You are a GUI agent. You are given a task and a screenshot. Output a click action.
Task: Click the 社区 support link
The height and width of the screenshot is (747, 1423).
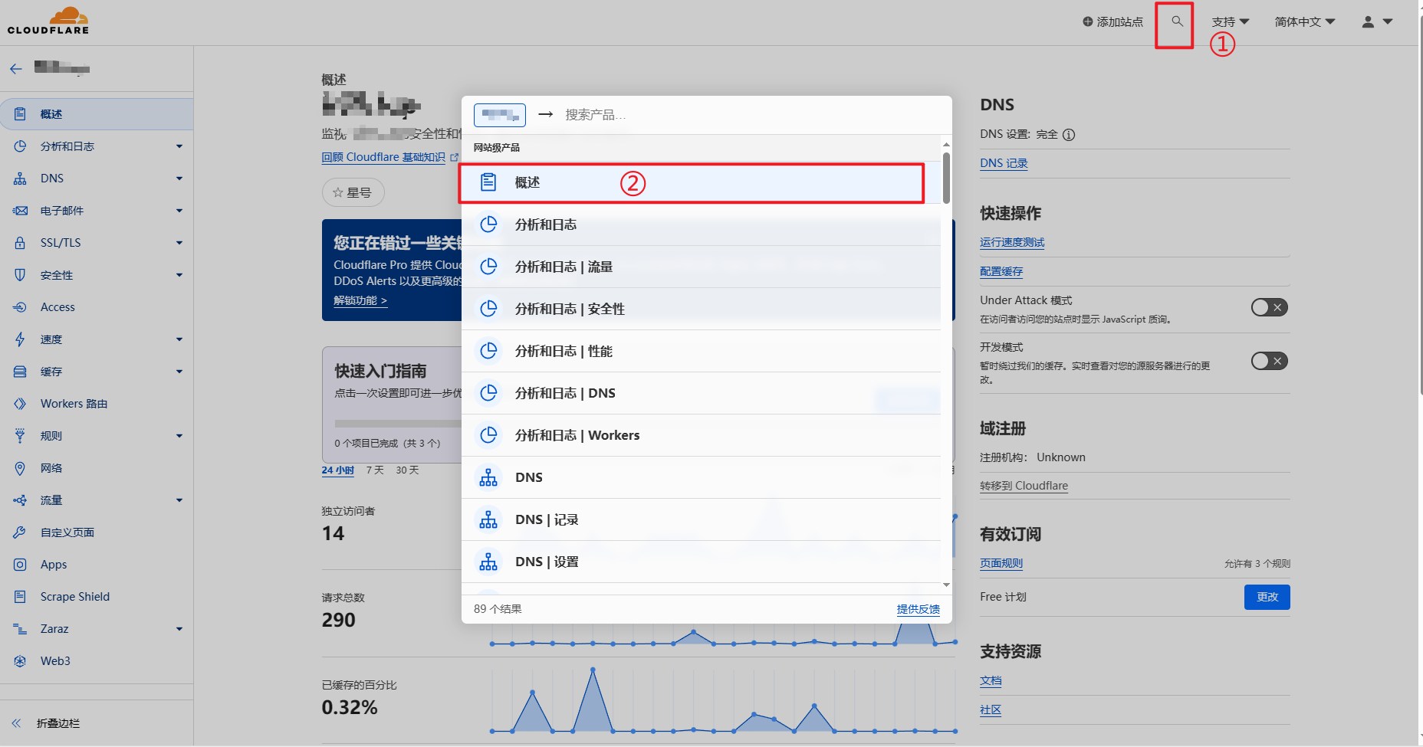pos(991,709)
